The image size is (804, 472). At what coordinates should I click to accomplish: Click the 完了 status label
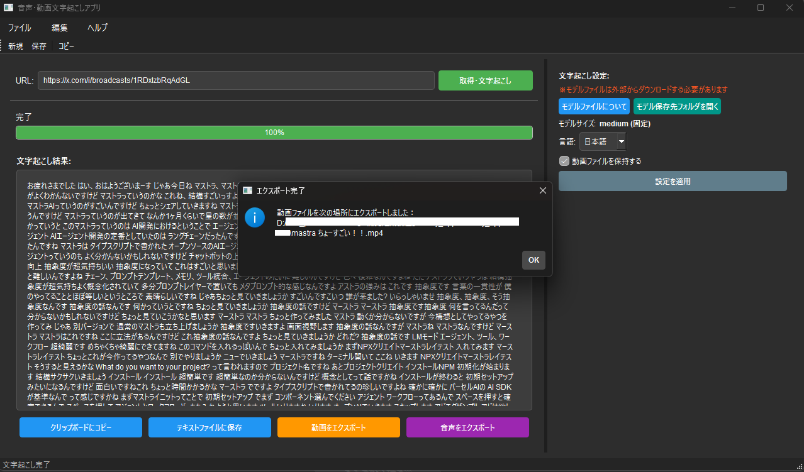[x=24, y=117]
